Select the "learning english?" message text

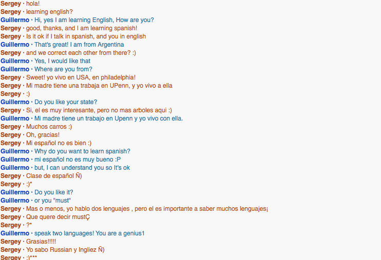coord(49,12)
